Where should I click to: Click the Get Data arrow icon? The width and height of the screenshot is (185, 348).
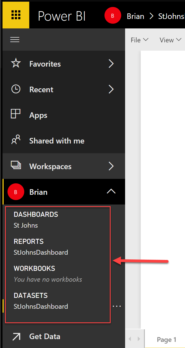[x=16, y=337]
